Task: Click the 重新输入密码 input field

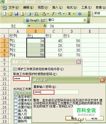Action: (56, 92)
